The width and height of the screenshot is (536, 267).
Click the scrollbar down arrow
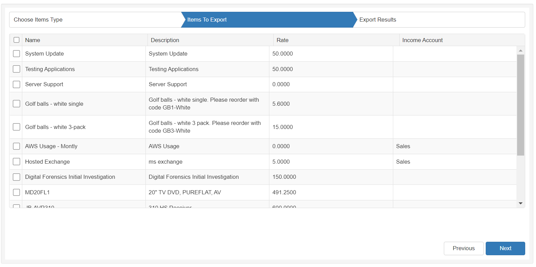click(520, 203)
